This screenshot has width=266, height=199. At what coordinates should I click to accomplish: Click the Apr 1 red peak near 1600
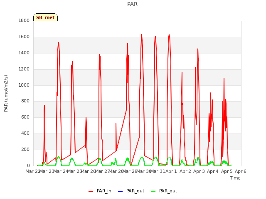169,35
